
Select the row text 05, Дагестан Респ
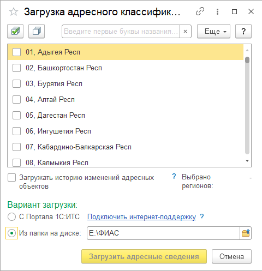[x=55, y=116]
